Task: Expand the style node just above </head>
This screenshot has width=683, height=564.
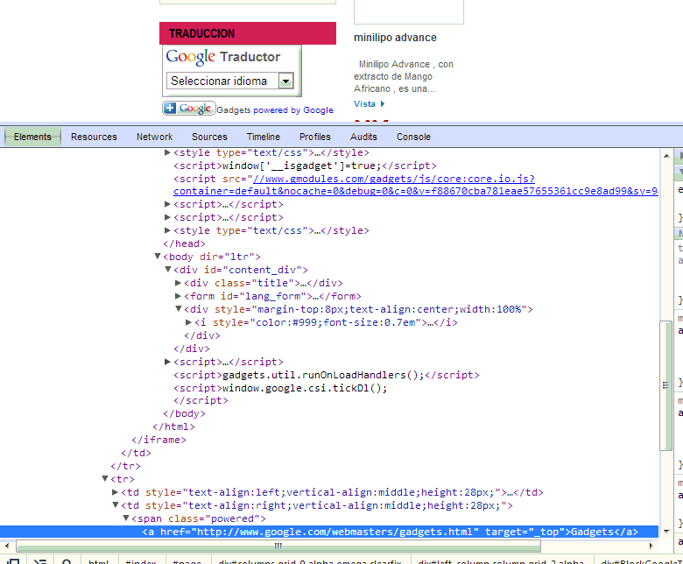Action: pyautogui.click(x=167, y=230)
